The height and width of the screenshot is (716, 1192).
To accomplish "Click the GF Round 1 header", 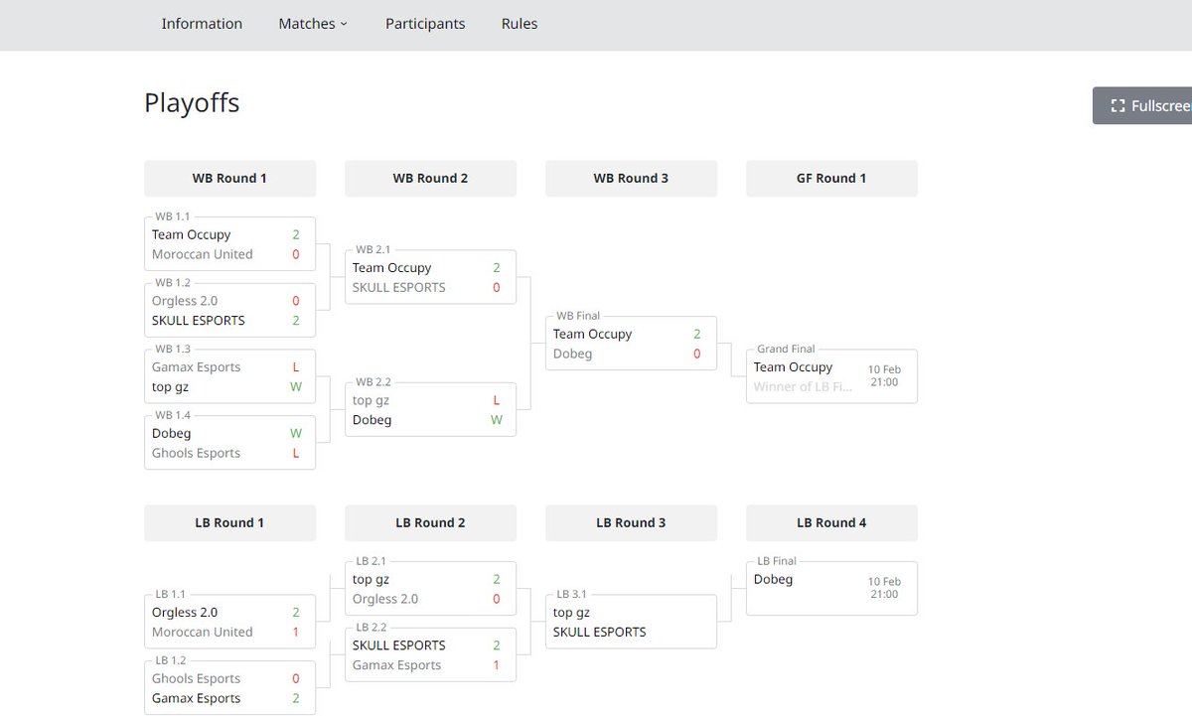I will click(x=831, y=179).
